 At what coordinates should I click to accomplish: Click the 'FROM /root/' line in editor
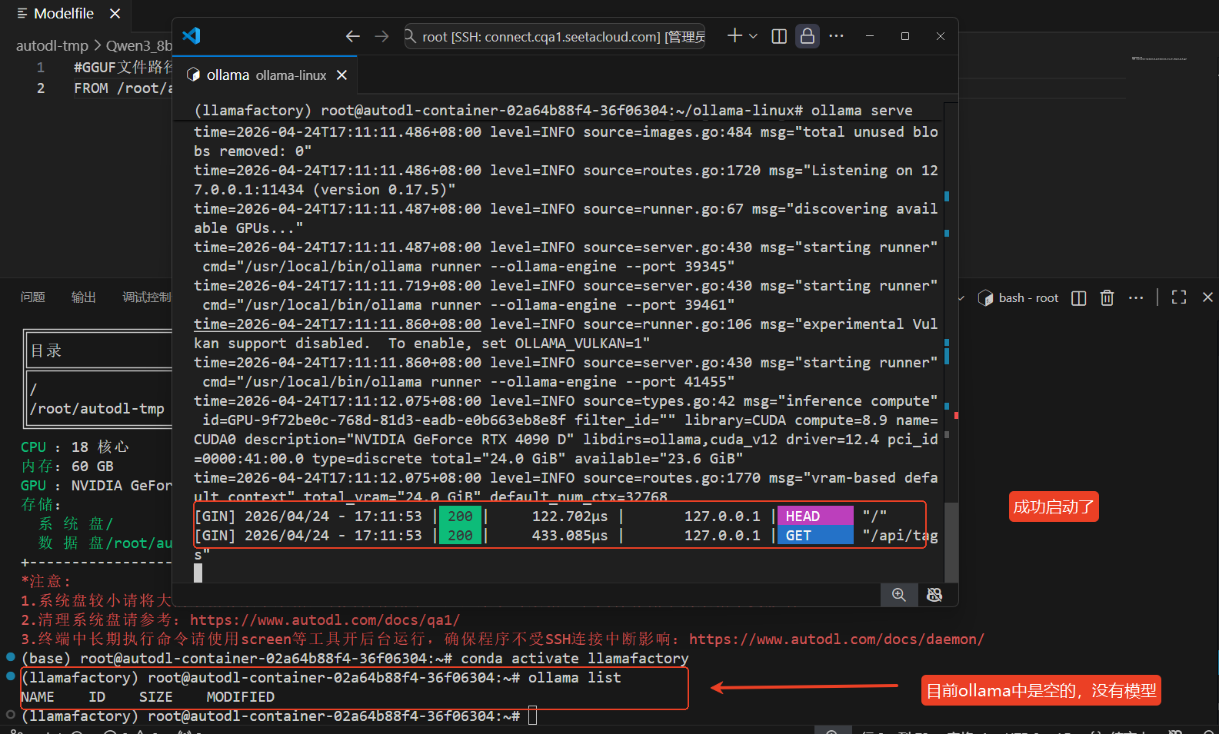(123, 88)
